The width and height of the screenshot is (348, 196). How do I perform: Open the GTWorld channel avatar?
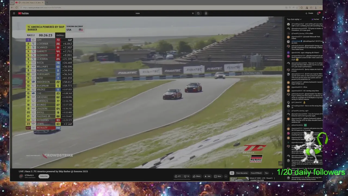pos(21,176)
